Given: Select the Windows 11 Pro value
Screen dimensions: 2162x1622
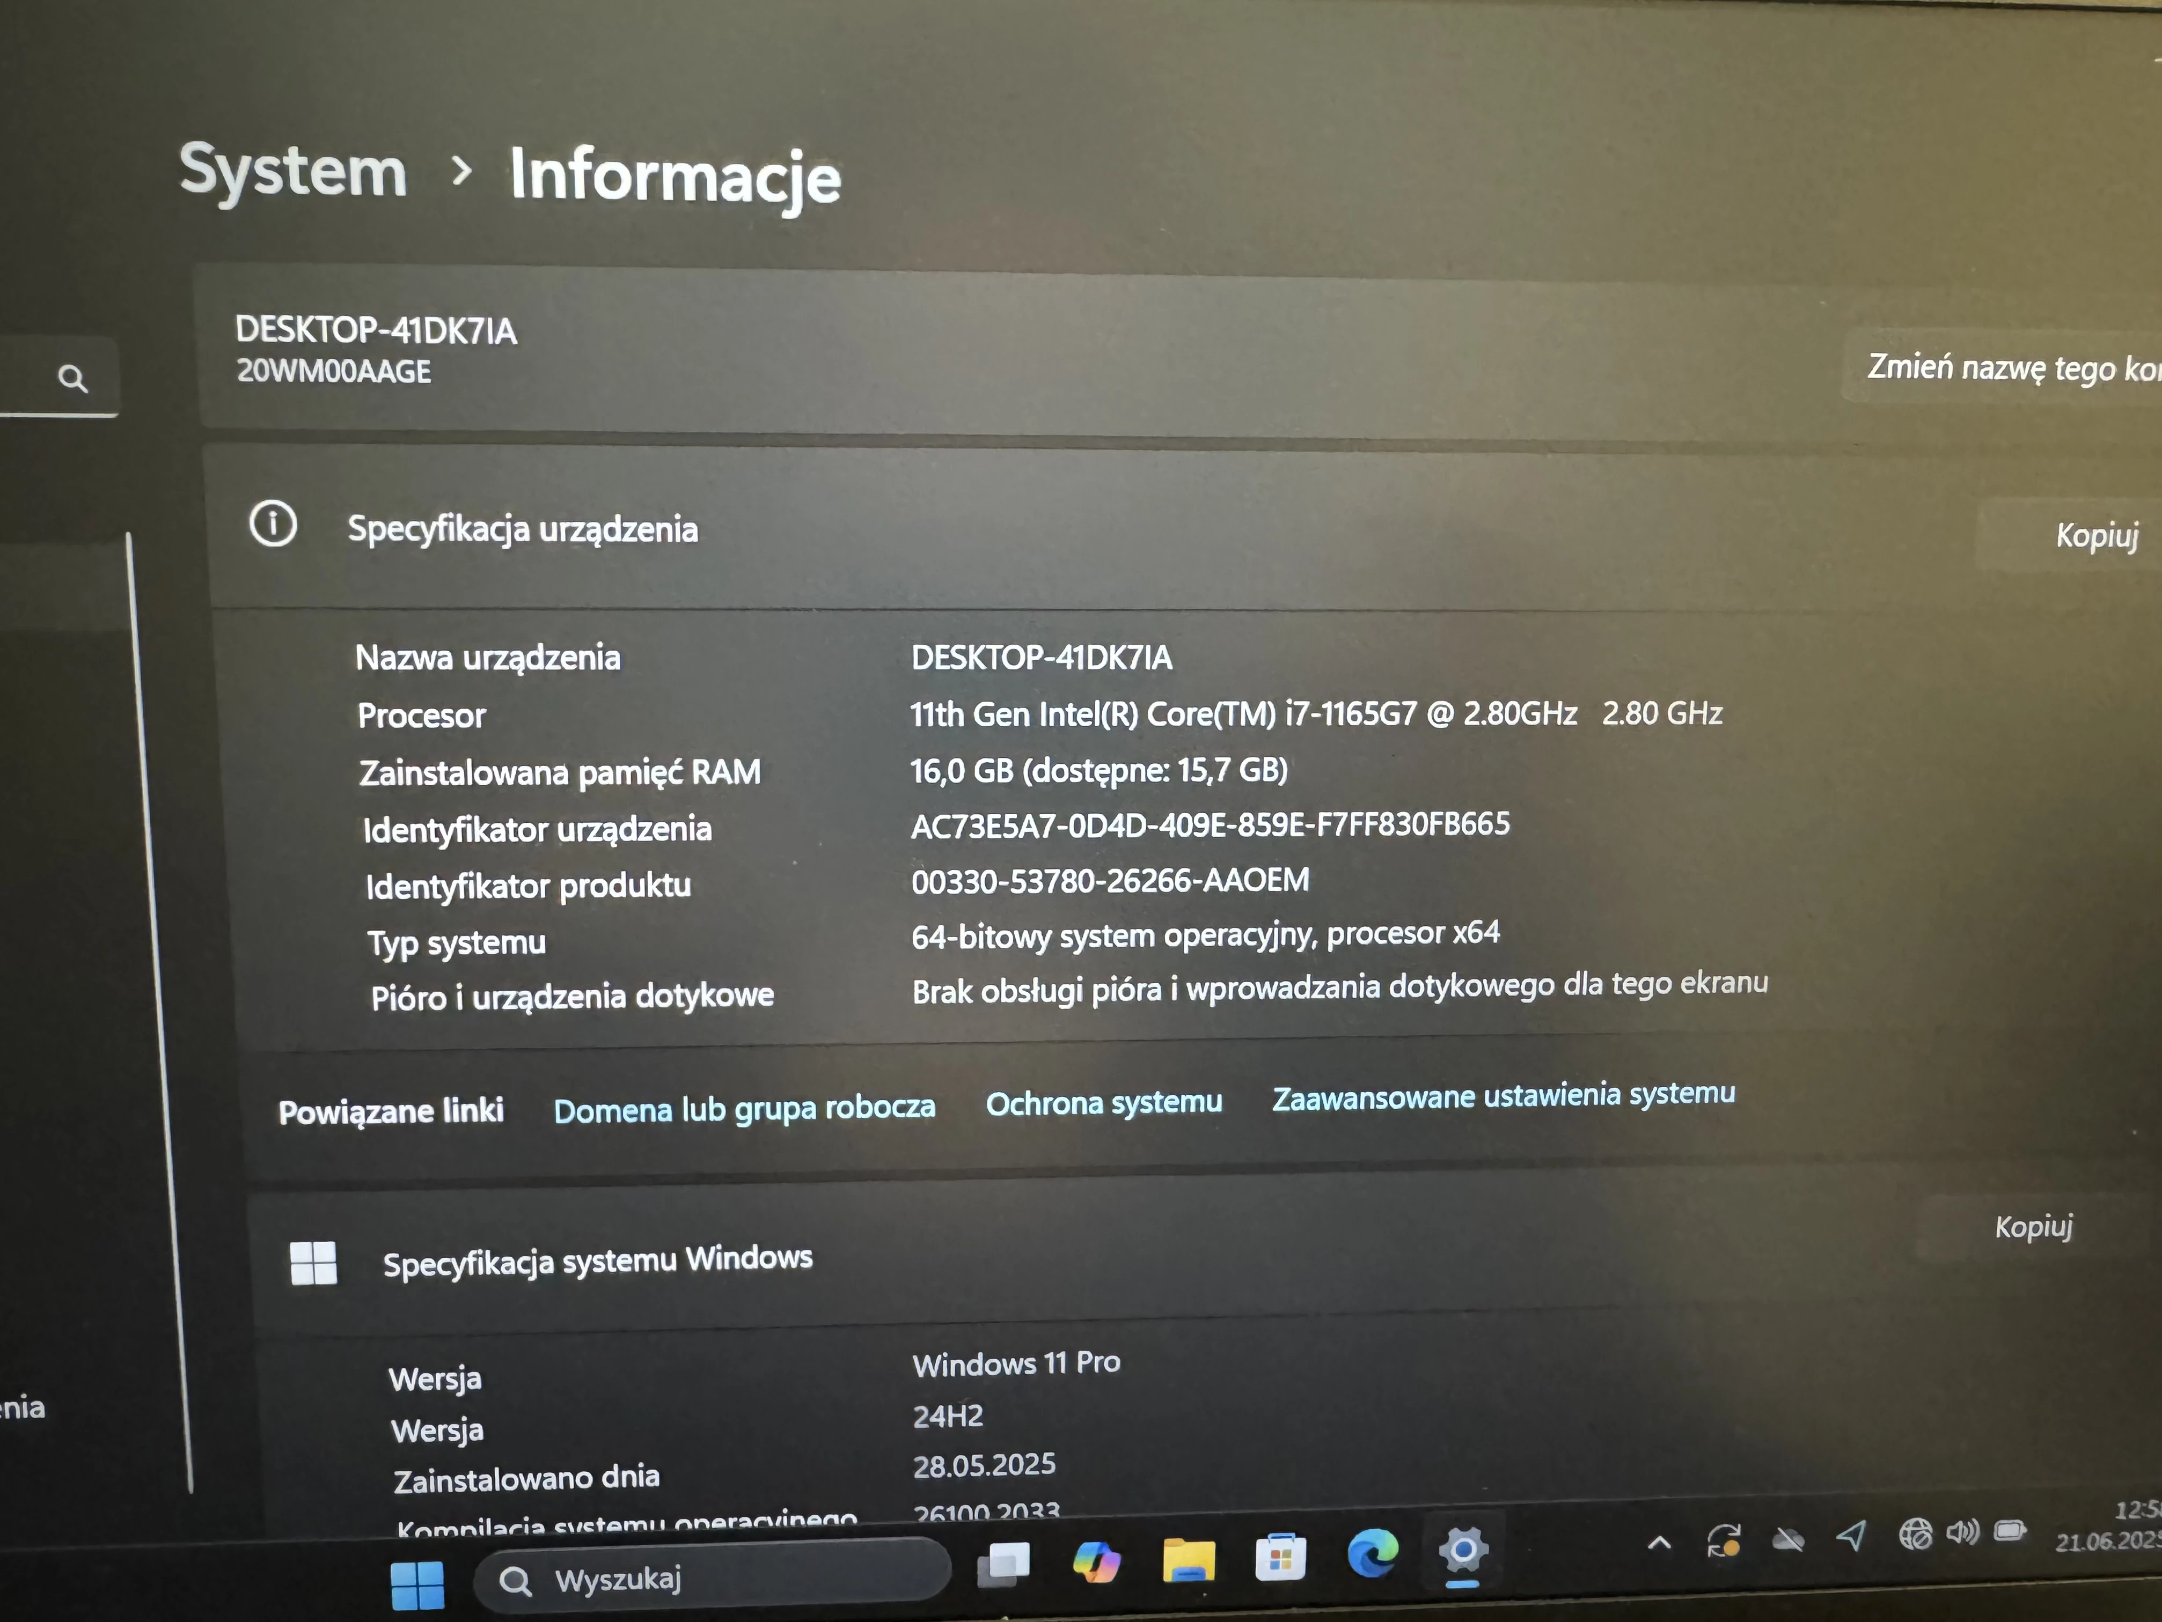Looking at the screenshot, I should 1016,1363.
